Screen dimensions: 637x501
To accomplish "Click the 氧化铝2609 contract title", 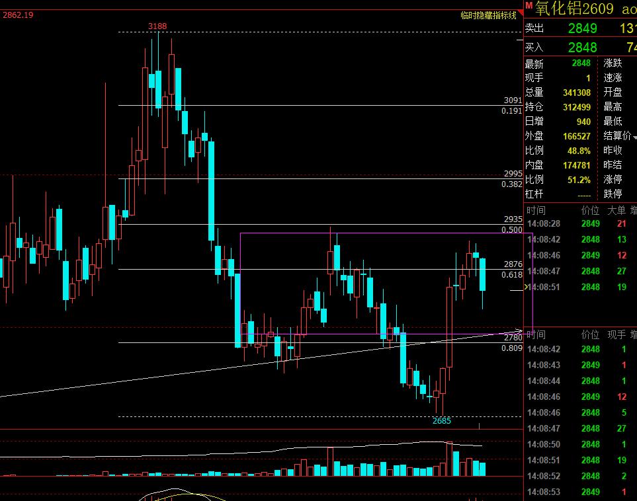I will click(574, 8).
